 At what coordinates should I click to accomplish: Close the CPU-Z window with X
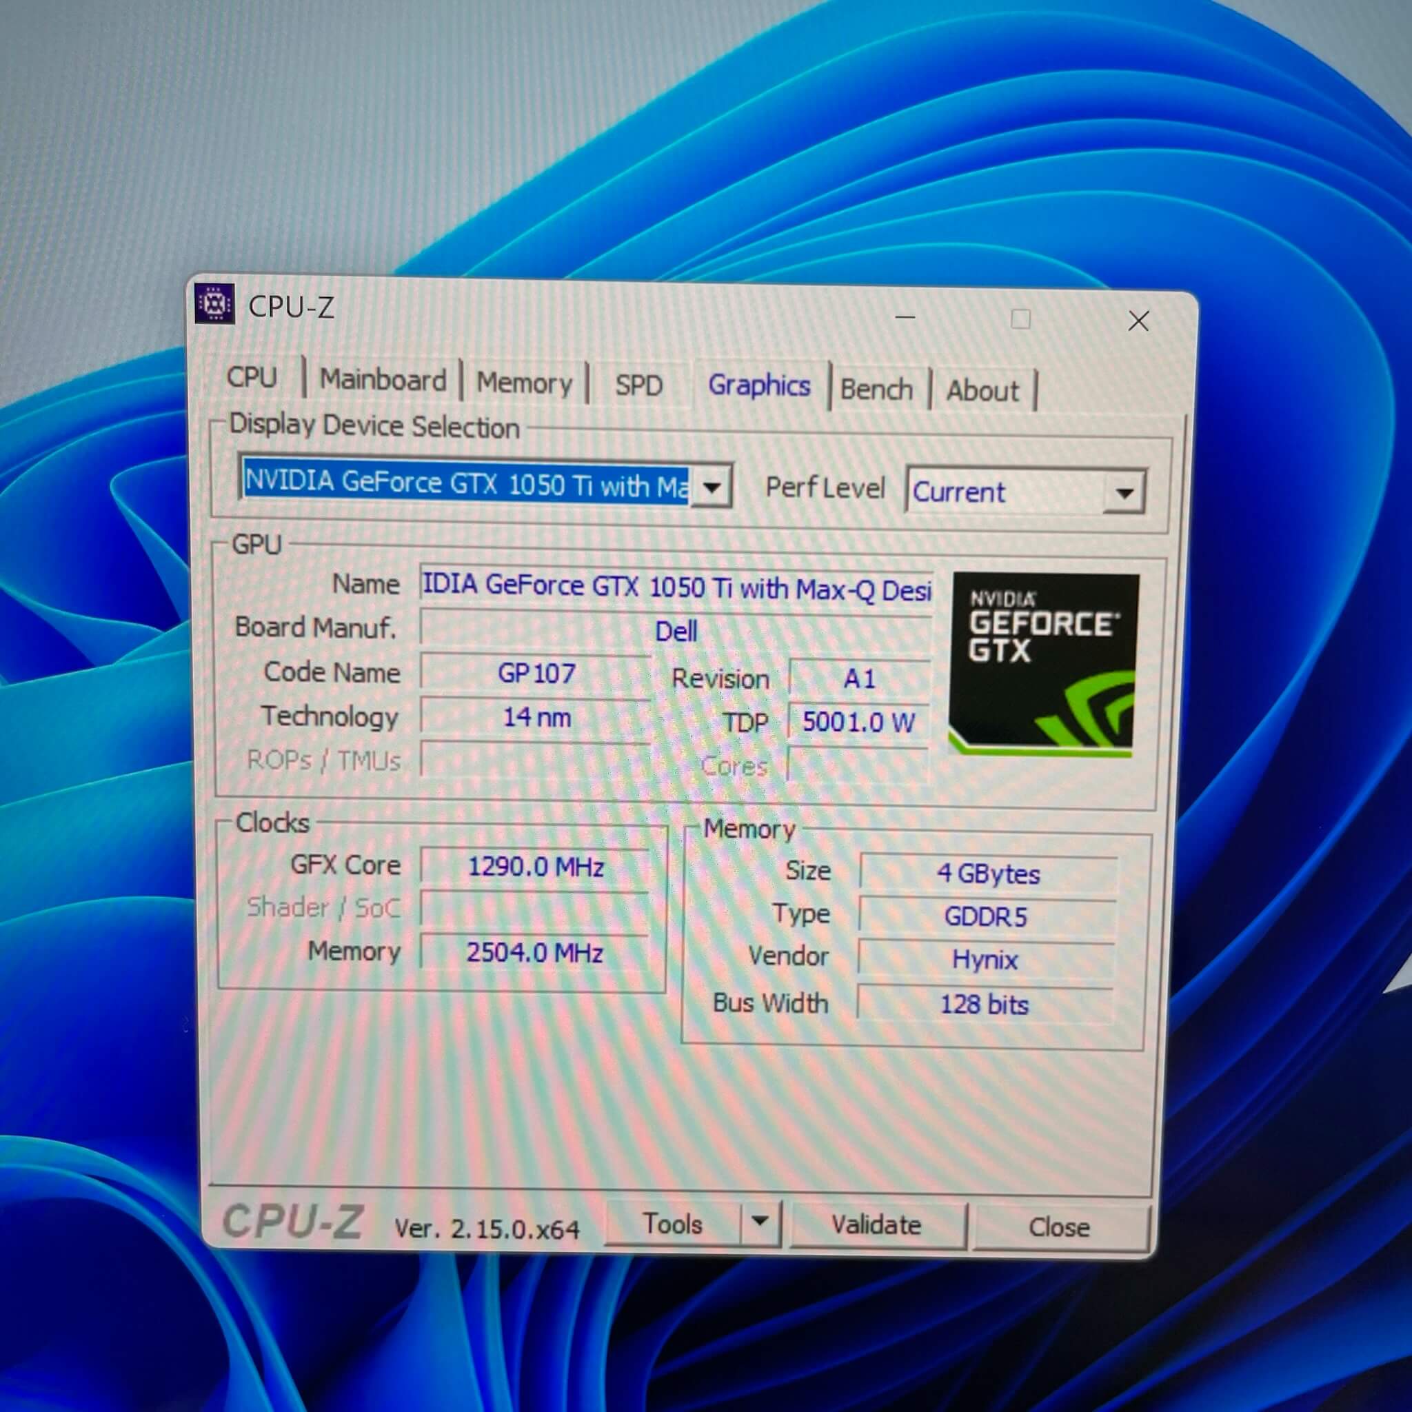pyautogui.click(x=1138, y=321)
